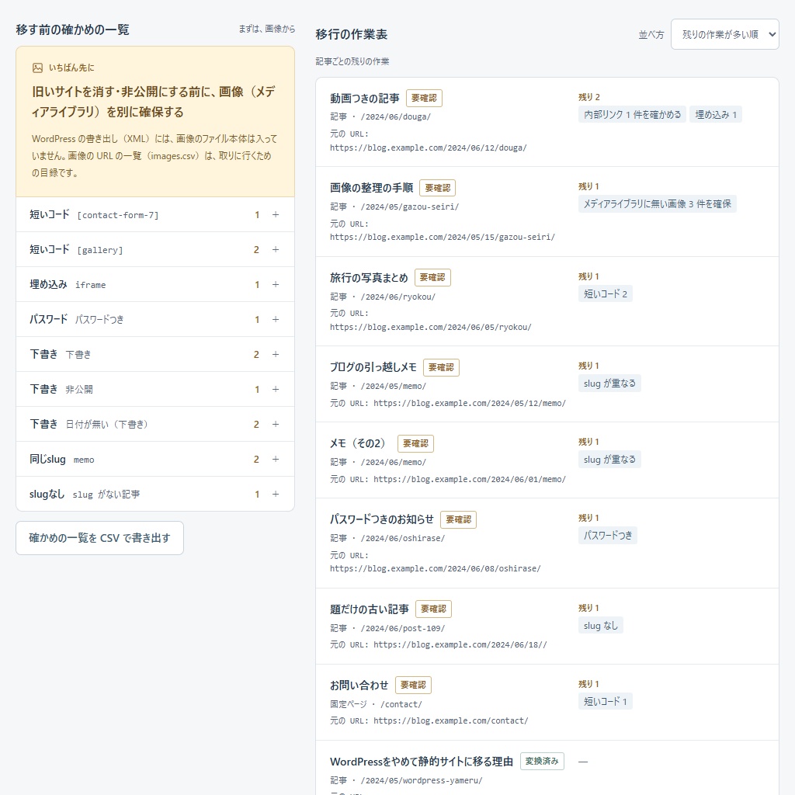Expand the 埋め込み iframe row
This screenshot has height=795, width=795.
tap(155, 284)
